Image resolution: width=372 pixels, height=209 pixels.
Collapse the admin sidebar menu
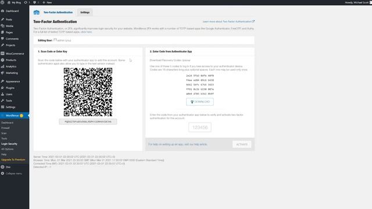[x=15, y=173]
